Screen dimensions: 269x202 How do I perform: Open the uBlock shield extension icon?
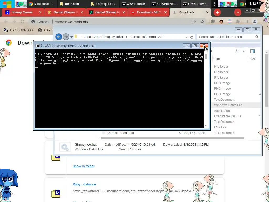213,22
